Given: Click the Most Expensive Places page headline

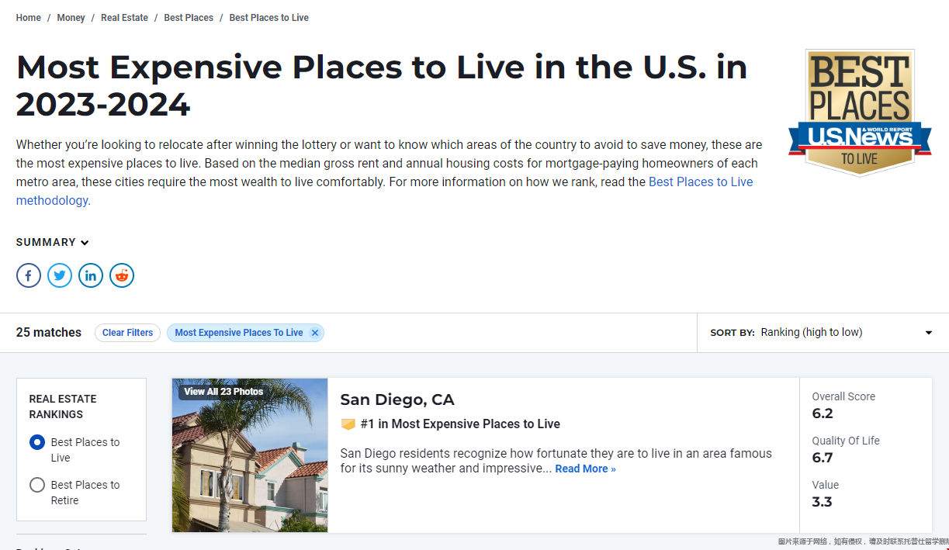Looking at the screenshot, I should pyautogui.click(x=382, y=85).
